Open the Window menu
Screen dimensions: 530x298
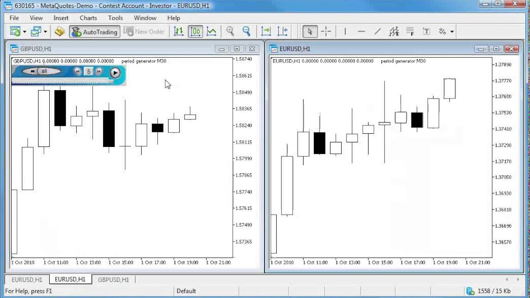[x=145, y=18]
